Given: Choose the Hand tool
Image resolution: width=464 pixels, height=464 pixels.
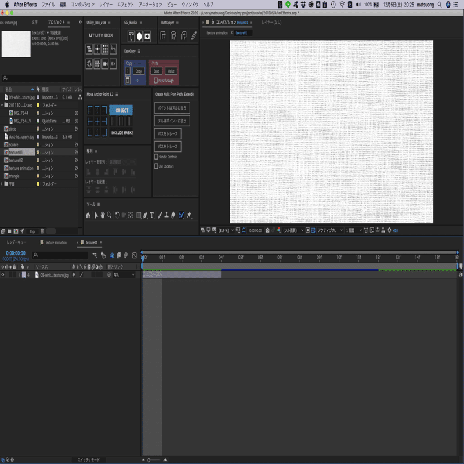Looking at the screenshot, I should click(103, 215).
